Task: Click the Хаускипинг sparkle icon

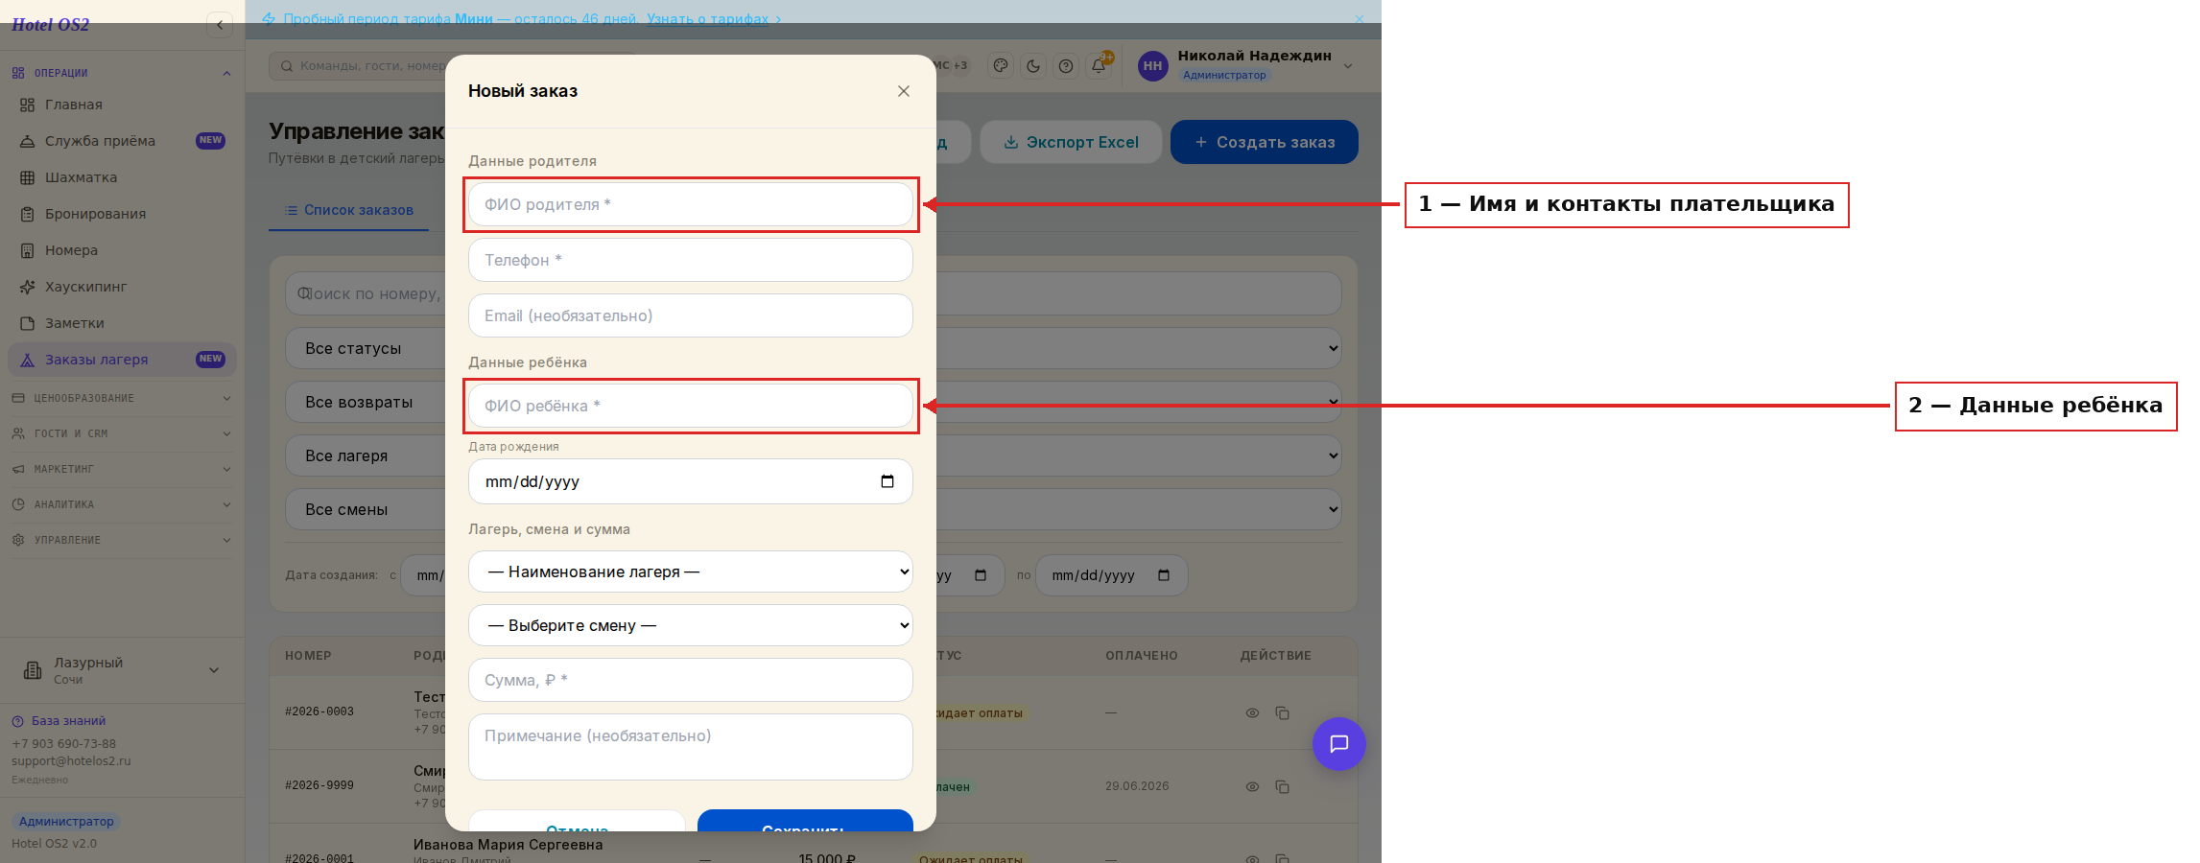Action: [27, 287]
